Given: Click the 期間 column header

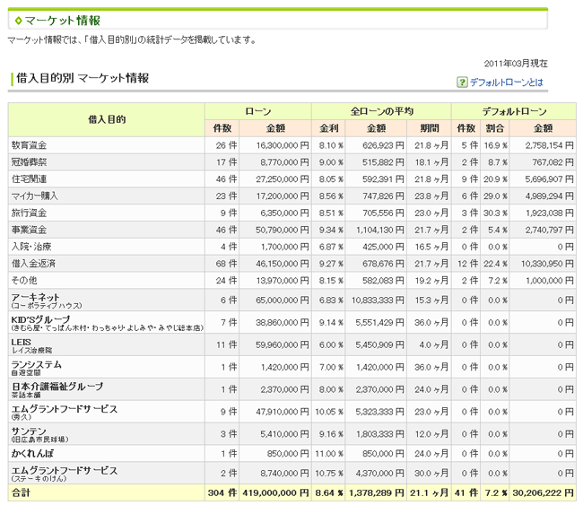Looking at the screenshot, I should (x=429, y=128).
